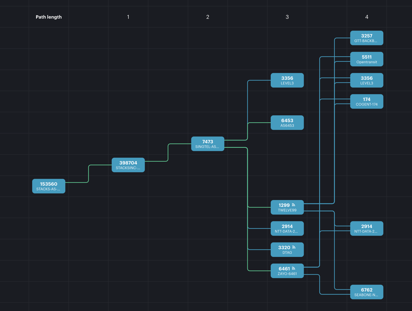Select the TWELVE99 node label
Viewport: 412px width, 311px height.
tap(287, 210)
